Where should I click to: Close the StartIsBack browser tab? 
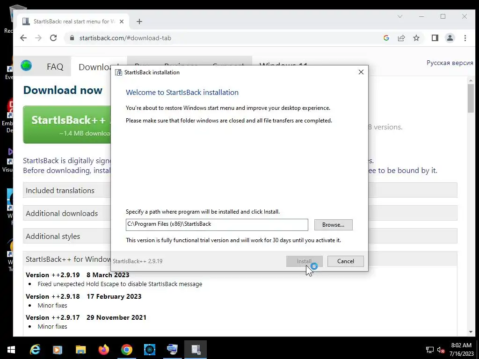122,22
